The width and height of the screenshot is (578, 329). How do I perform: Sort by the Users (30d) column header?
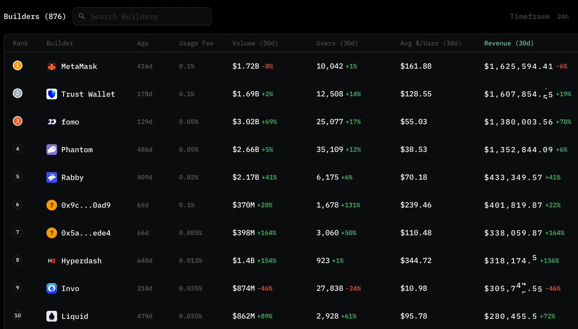click(x=337, y=43)
